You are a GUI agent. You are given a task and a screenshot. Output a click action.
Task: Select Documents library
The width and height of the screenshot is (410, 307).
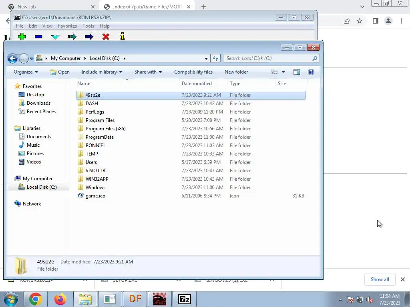tap(39, 137)
